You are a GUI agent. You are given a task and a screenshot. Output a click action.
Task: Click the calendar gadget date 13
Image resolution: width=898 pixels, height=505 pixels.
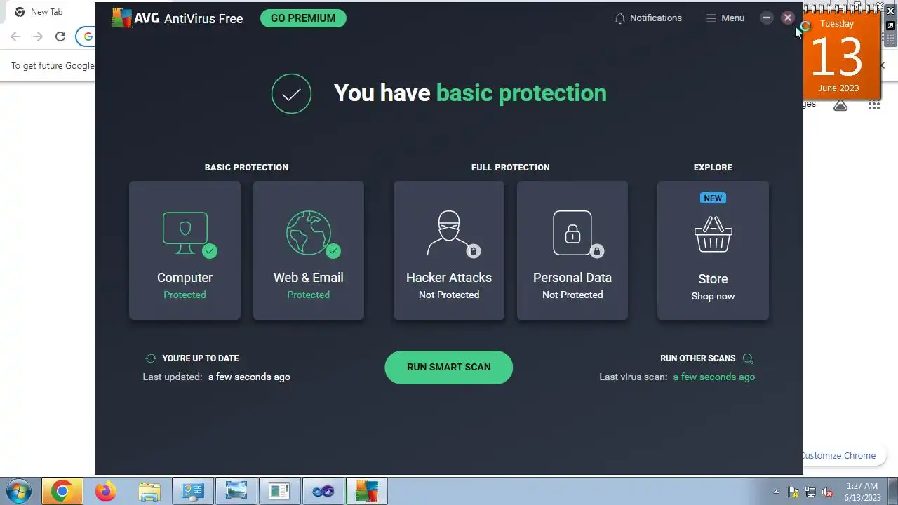(x=837, y=57)
